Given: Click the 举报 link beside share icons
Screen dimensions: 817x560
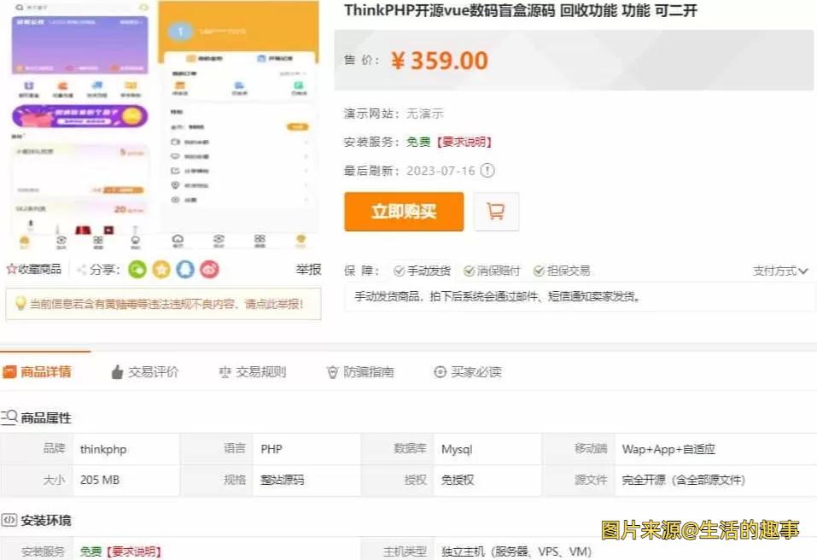Looking at the screenshot, I should pos(308,269).
